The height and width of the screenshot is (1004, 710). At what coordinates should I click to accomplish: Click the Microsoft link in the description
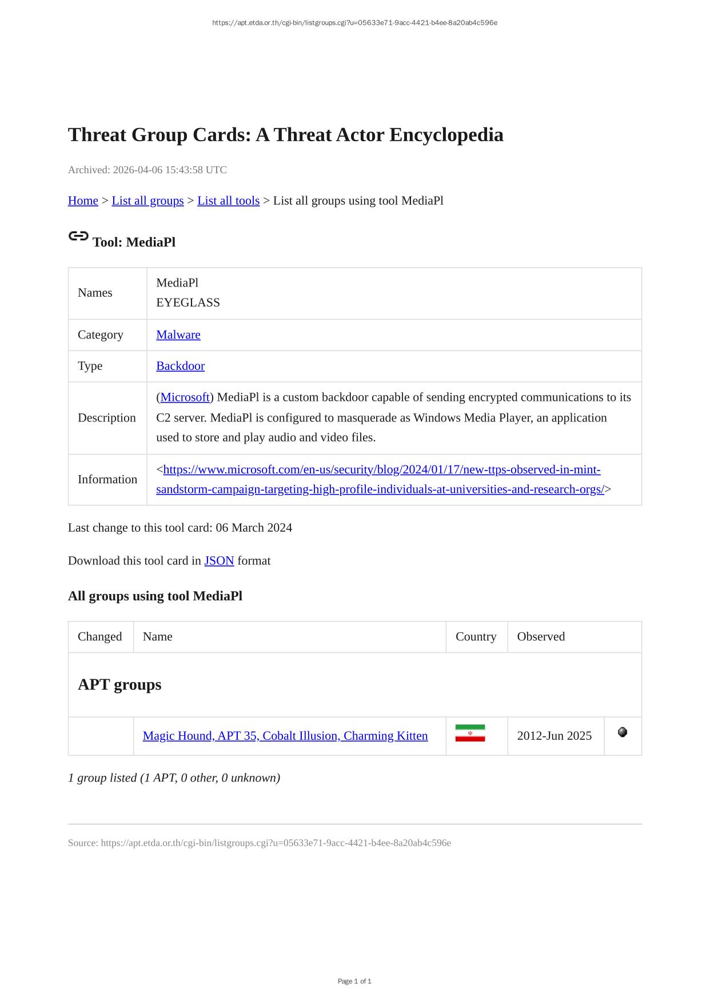[185, 397]
